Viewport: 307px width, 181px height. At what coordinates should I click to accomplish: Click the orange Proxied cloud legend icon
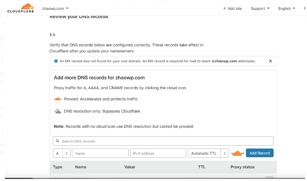click(58, 99)
